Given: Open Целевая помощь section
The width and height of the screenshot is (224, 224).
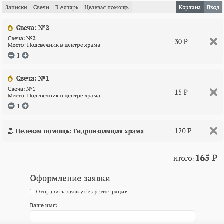Looking at the screenshot, I should click(107, 7).
